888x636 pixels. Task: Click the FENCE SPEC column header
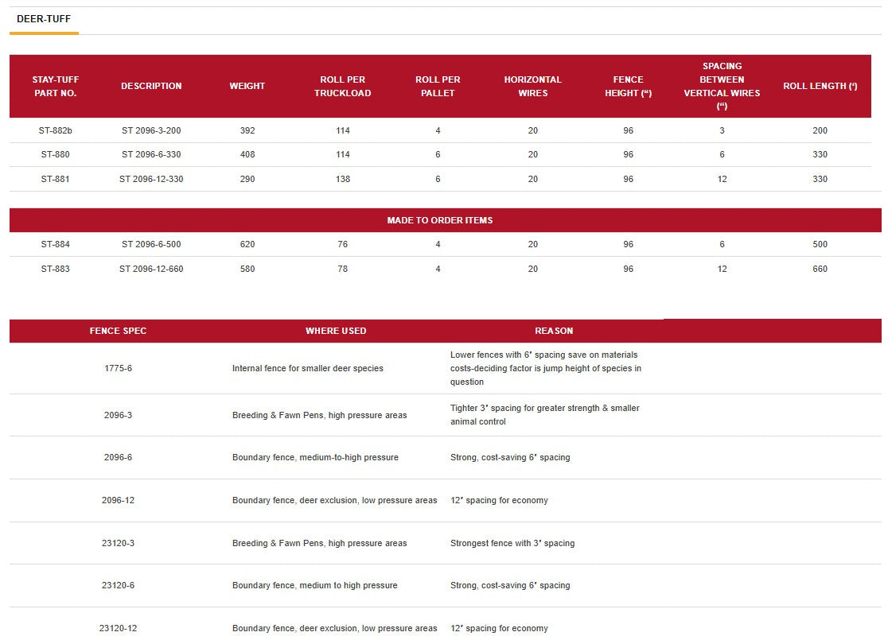coord(118,331)
